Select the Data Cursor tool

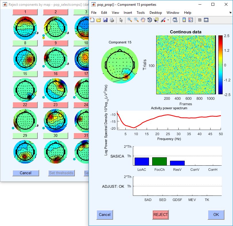pos(156,20)
